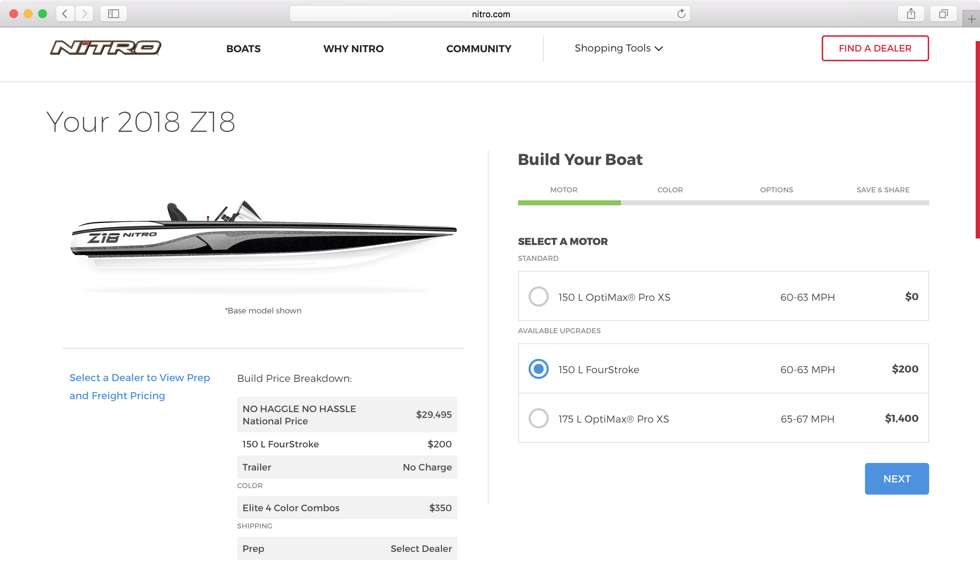Click FIND A DEALER button
The height and width of the screenshot is (562, 980).
click(875, 48)
